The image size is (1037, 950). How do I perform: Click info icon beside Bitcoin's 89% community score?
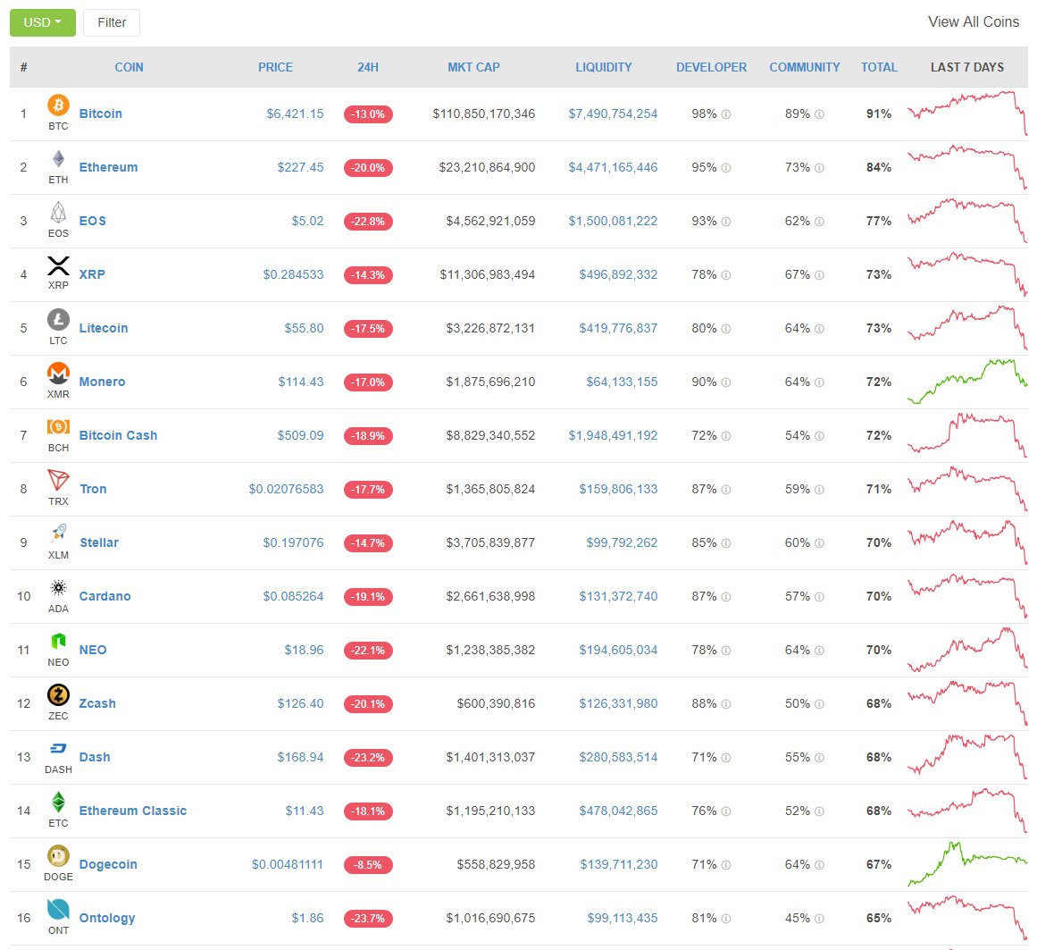click(819, 114)
